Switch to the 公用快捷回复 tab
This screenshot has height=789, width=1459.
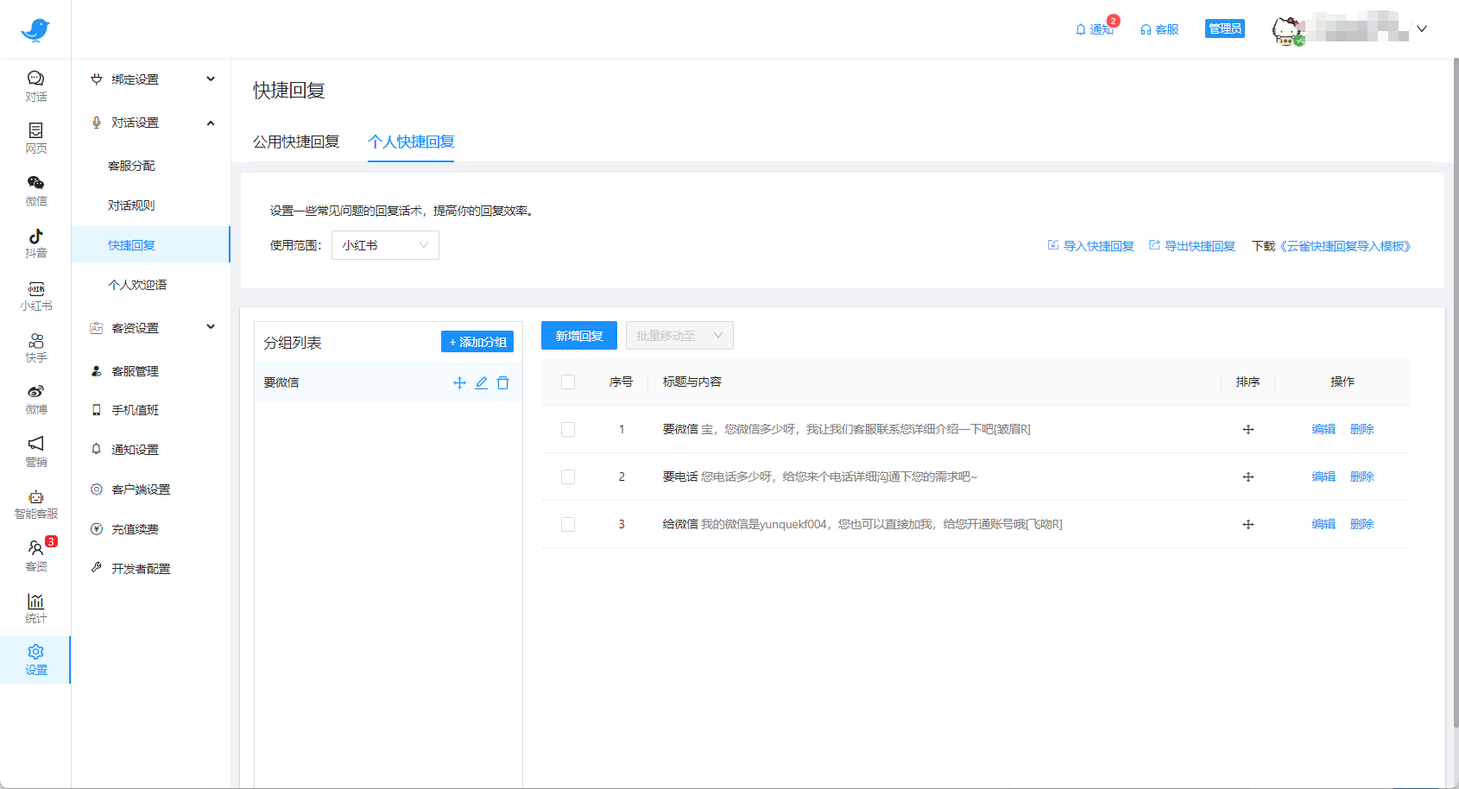point(296,142)
